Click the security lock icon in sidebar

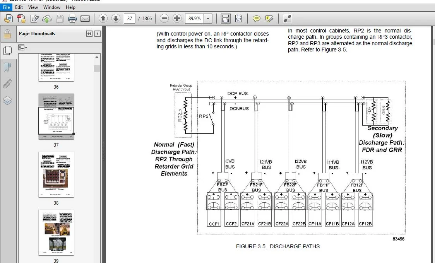(x=7, y=34)
